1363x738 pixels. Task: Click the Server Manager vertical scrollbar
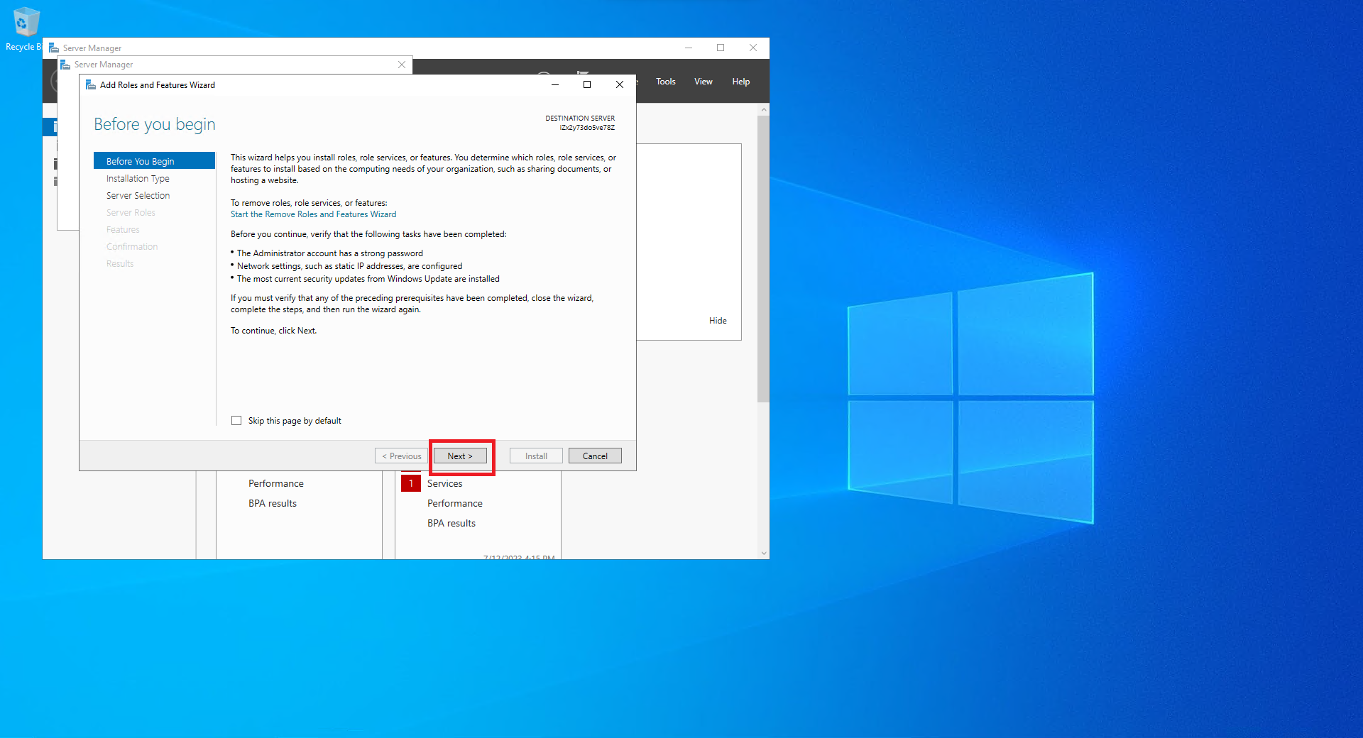click(x=763, y=259)
